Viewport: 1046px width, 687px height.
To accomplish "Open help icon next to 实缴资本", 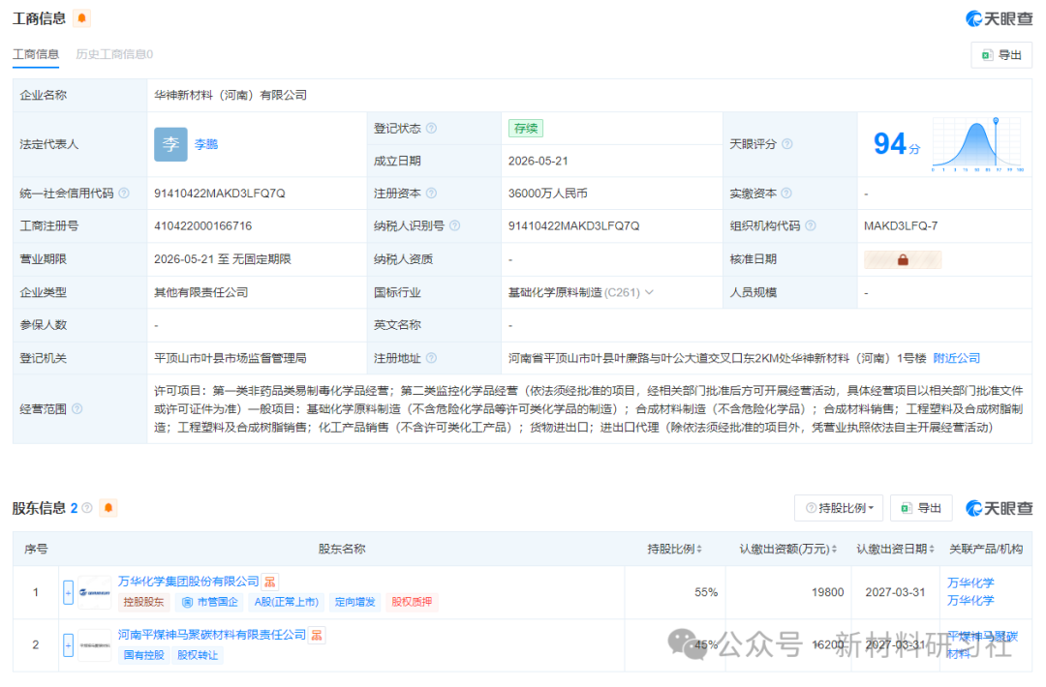I will (786, 194).
